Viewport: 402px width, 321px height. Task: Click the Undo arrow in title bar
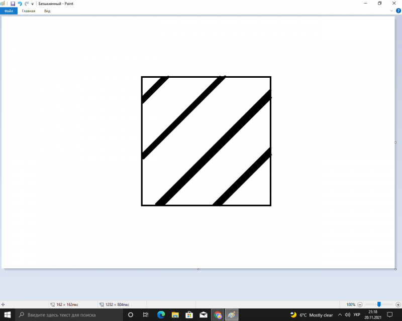(20, 4)
